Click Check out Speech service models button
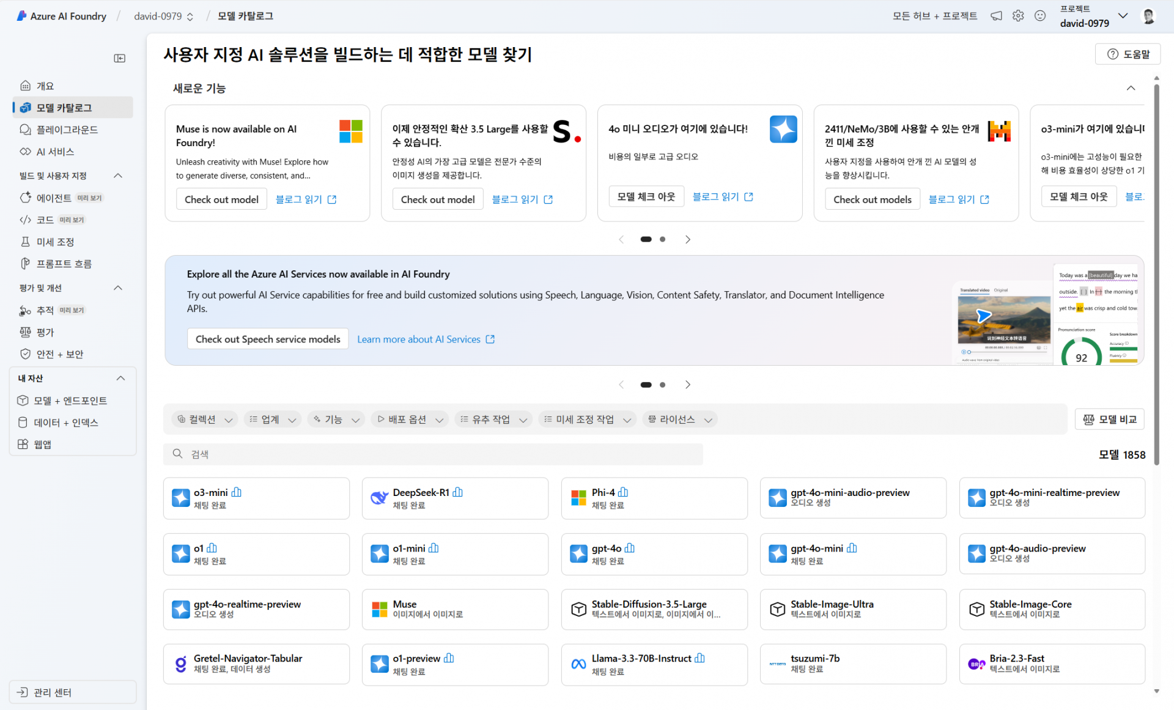 tap(268, 339)
